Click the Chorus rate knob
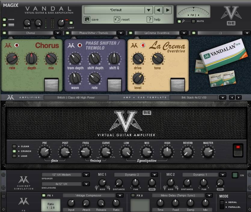The image size is (251, 212). 12,59
